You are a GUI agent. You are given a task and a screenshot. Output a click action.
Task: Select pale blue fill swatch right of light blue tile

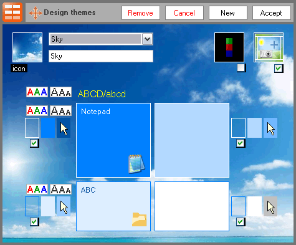click(254, 128)
